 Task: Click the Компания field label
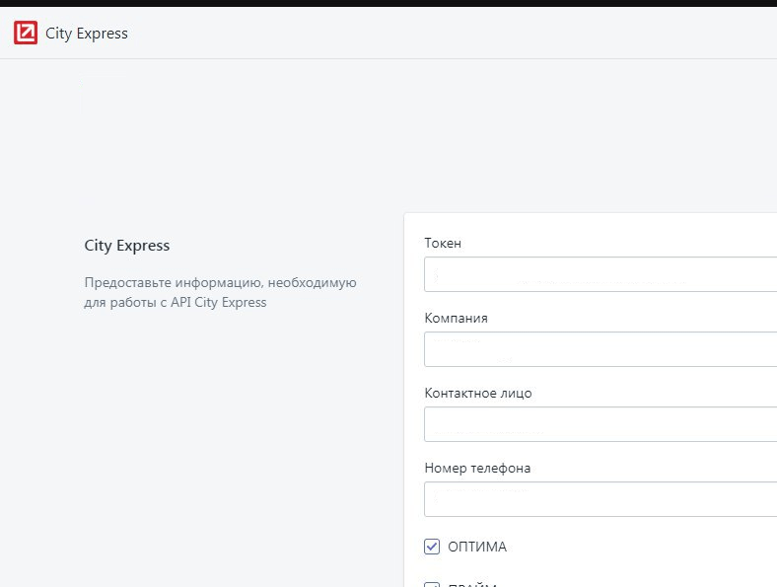(x=456, y=319)
